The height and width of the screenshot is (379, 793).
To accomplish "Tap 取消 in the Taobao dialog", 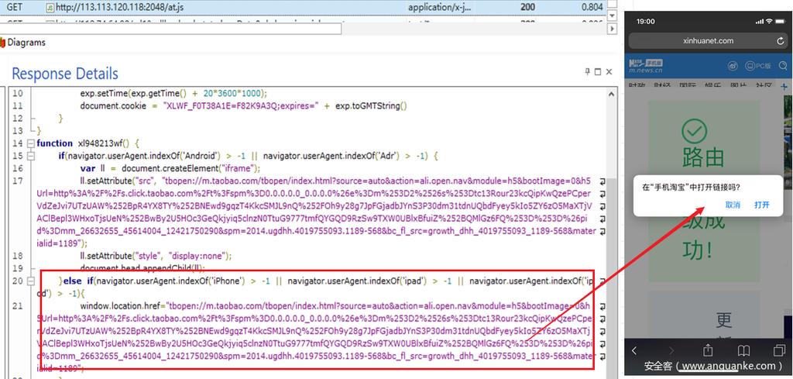I will click(x=732, y=205).
